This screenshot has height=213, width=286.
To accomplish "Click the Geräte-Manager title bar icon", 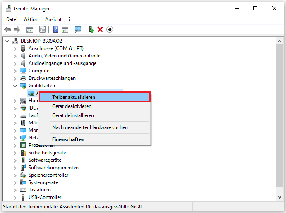I will 8,9.
